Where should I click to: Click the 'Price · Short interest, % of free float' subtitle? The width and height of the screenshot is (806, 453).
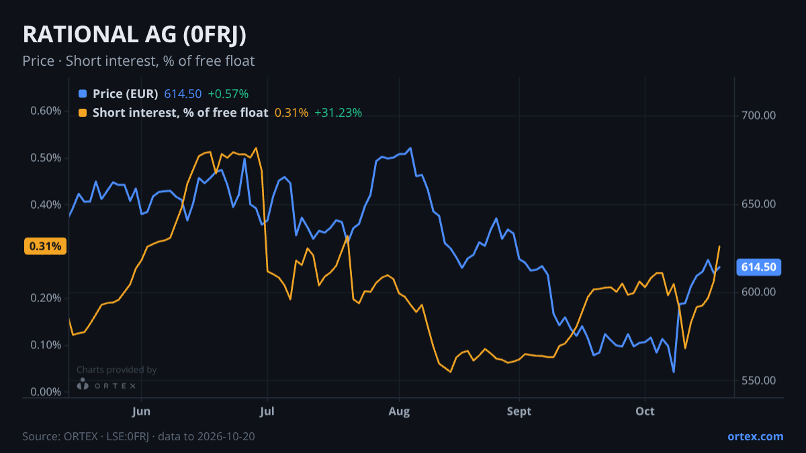[x=138, y=61]
